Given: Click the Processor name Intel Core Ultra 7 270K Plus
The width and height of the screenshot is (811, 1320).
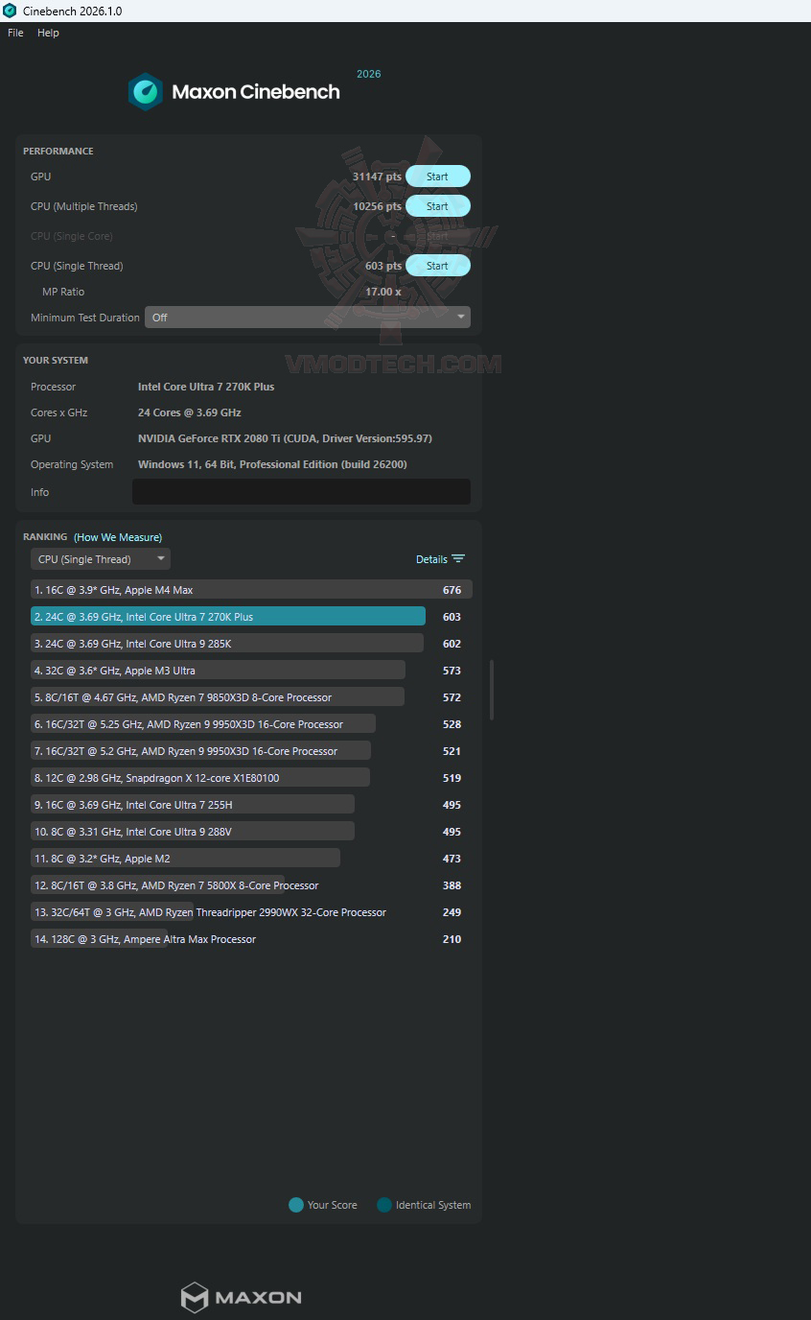Looking at the screenshot, I should pos(206,387).
